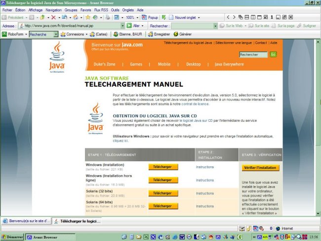
Task: Switch to next tab with right chevron
Action: (x=234, y=17)
